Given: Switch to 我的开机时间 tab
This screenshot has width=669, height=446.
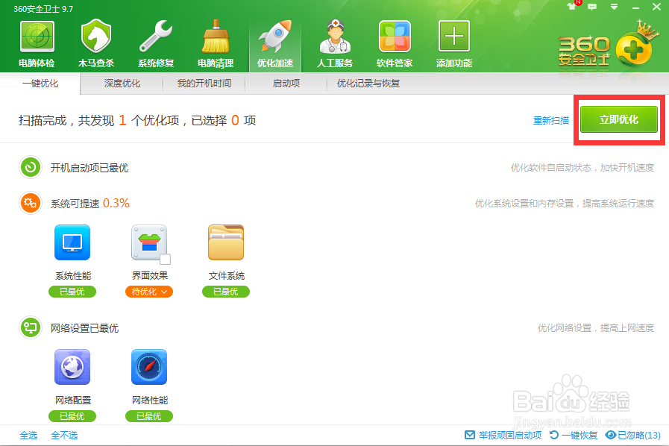Looking at the screenshot, I should (x=204, y=84).
